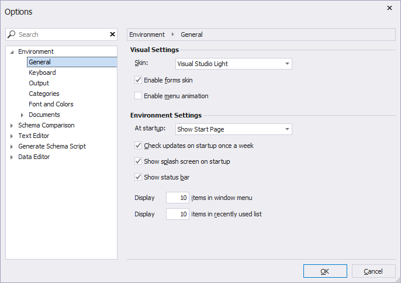Image resolution: width=401 pixels, height=283 pixels.
Task: Select General in the options tree
Action: [72, 62]
